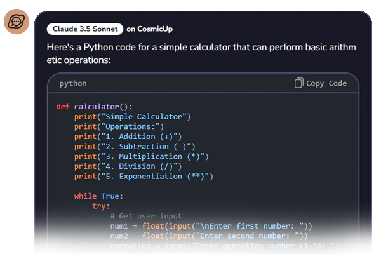The image size is (381, 254).
Task: Select the Claude 3.5 Sonnet model badge
Action: [x=84, y=29]
